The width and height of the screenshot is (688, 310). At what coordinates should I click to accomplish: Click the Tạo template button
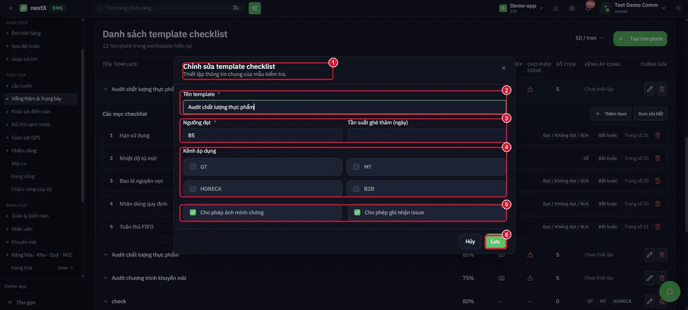(640, 39)
